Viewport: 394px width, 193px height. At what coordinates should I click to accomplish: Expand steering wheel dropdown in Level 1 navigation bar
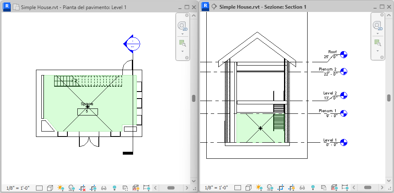(183, 34)
